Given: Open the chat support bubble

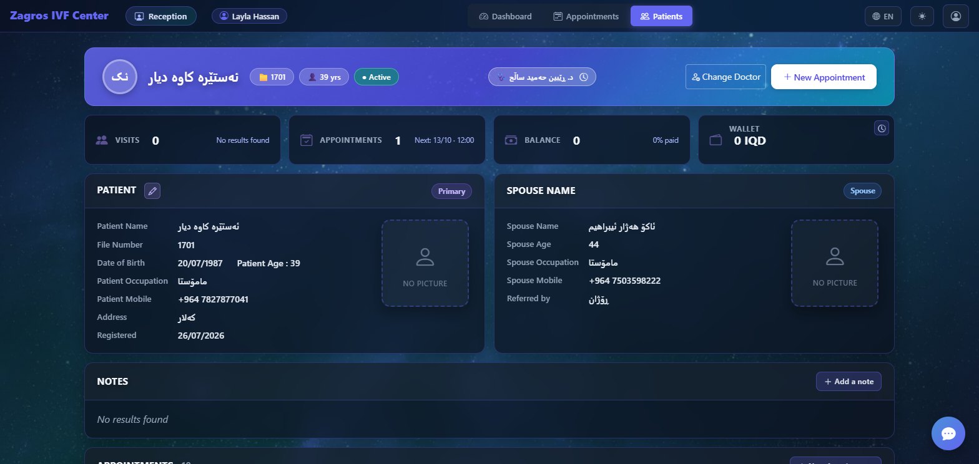Looking at the screenshot, I should coord(948,433).
